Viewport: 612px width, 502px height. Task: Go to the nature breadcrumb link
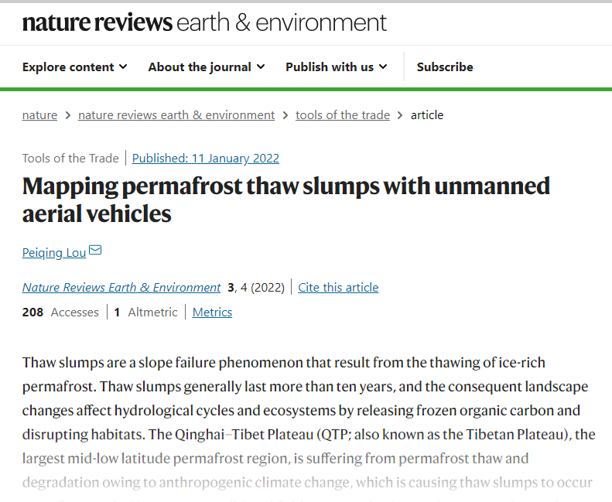click(x=39, y=115)
